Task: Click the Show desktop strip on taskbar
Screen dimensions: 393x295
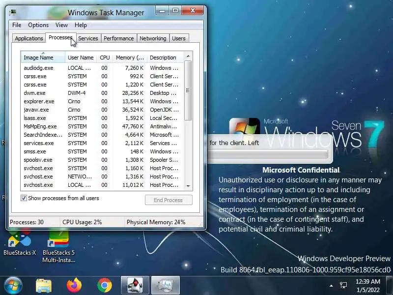Action: pos(389,285)
